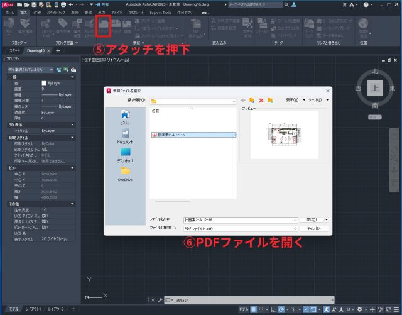Click the Attach (アタッチ) ribbon icon
The image size is (402, 315).
pyautogui.click(x=103, y=31)
